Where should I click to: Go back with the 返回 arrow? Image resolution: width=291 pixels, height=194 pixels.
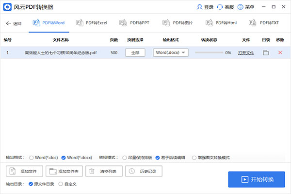click(x=8, y=23)
